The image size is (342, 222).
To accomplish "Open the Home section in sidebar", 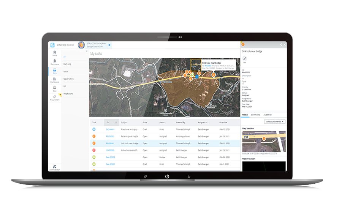I will click(55, 53).
